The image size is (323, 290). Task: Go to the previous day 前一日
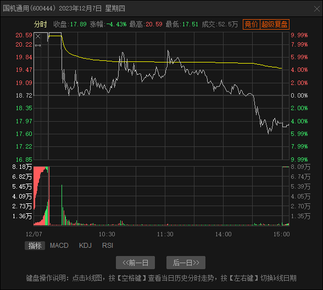[135, 263]
